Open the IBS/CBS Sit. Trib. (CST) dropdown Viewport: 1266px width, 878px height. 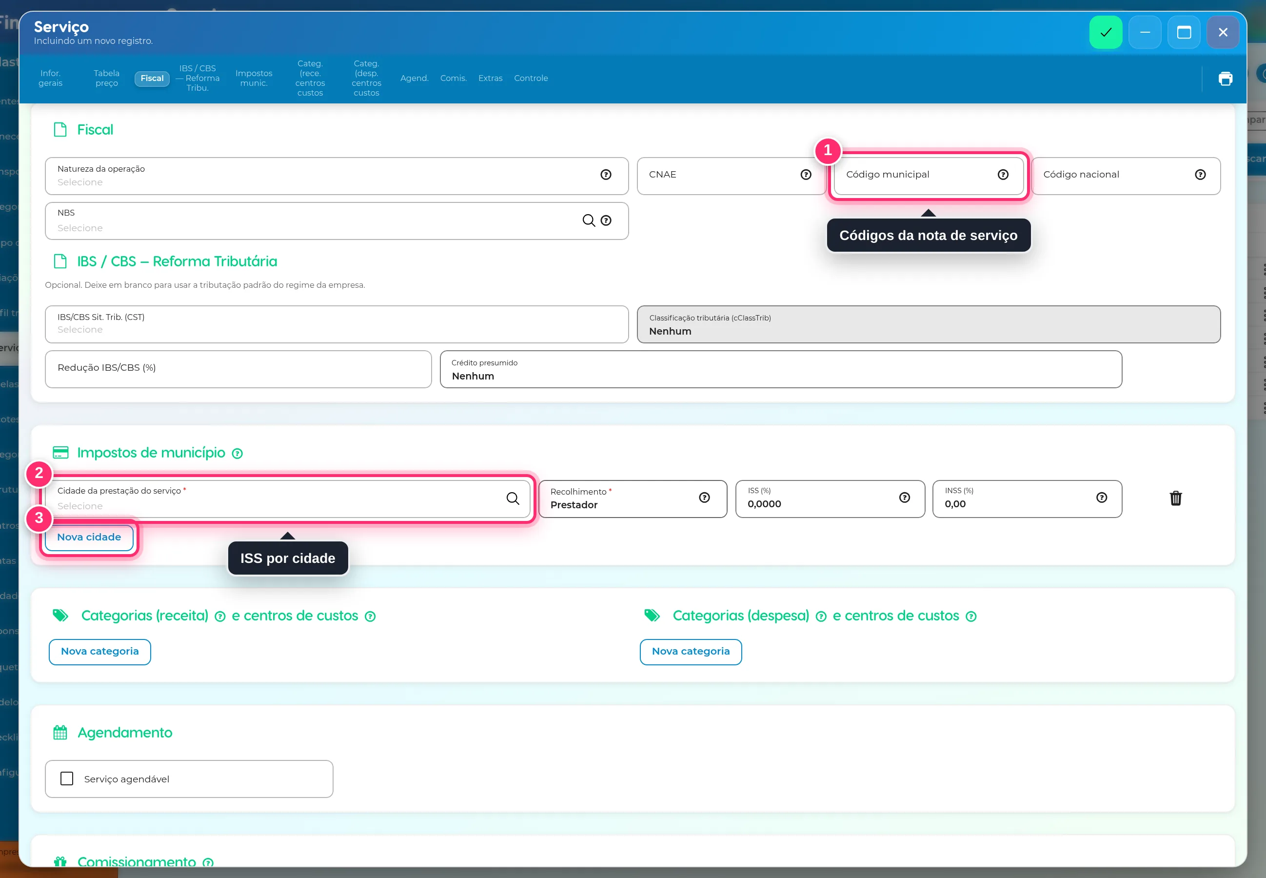click(336, 324)
